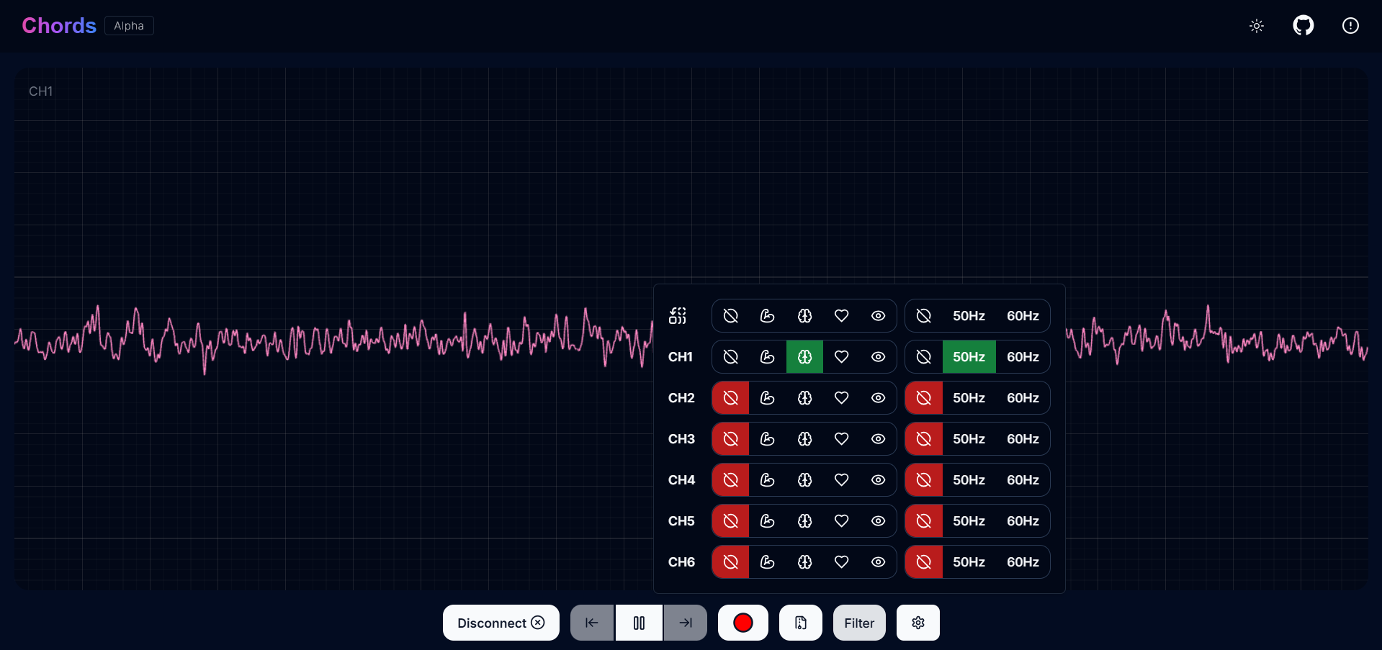The image size is (1382, 650).
Task: Pause the live signal stream
Action: click(639, 622)
